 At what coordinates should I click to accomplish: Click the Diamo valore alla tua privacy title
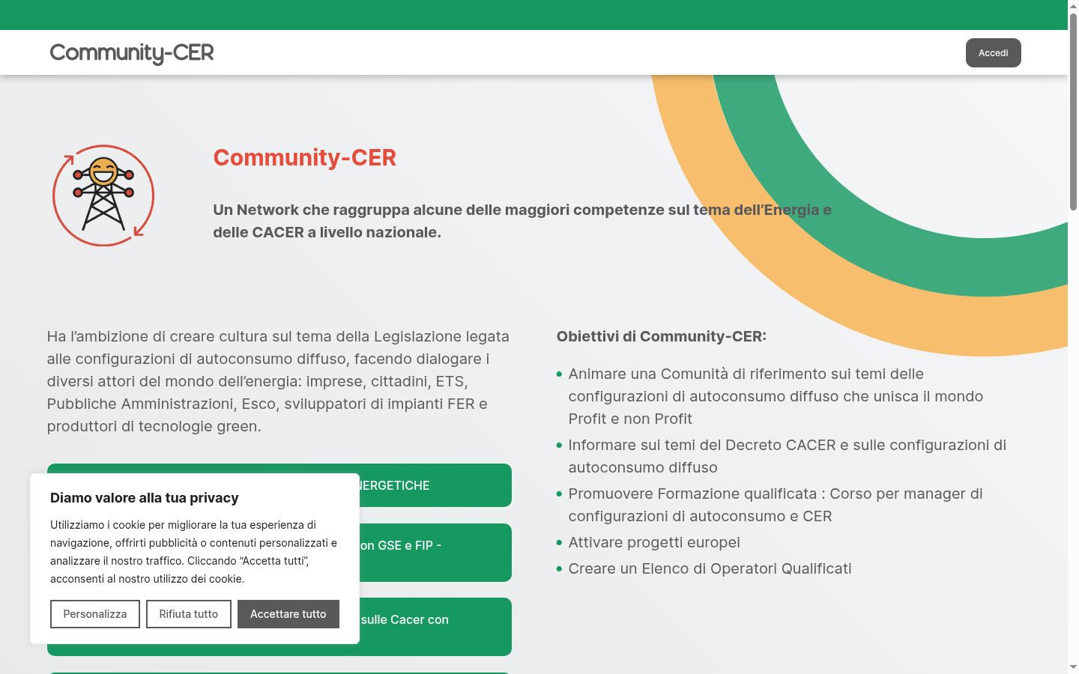coord(145,498)
